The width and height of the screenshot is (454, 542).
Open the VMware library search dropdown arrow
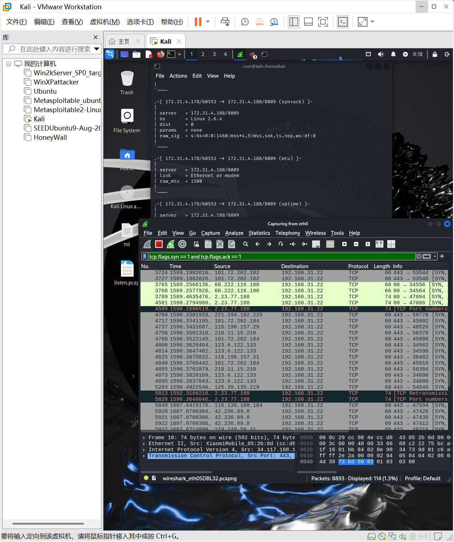[x=96, y=49]
